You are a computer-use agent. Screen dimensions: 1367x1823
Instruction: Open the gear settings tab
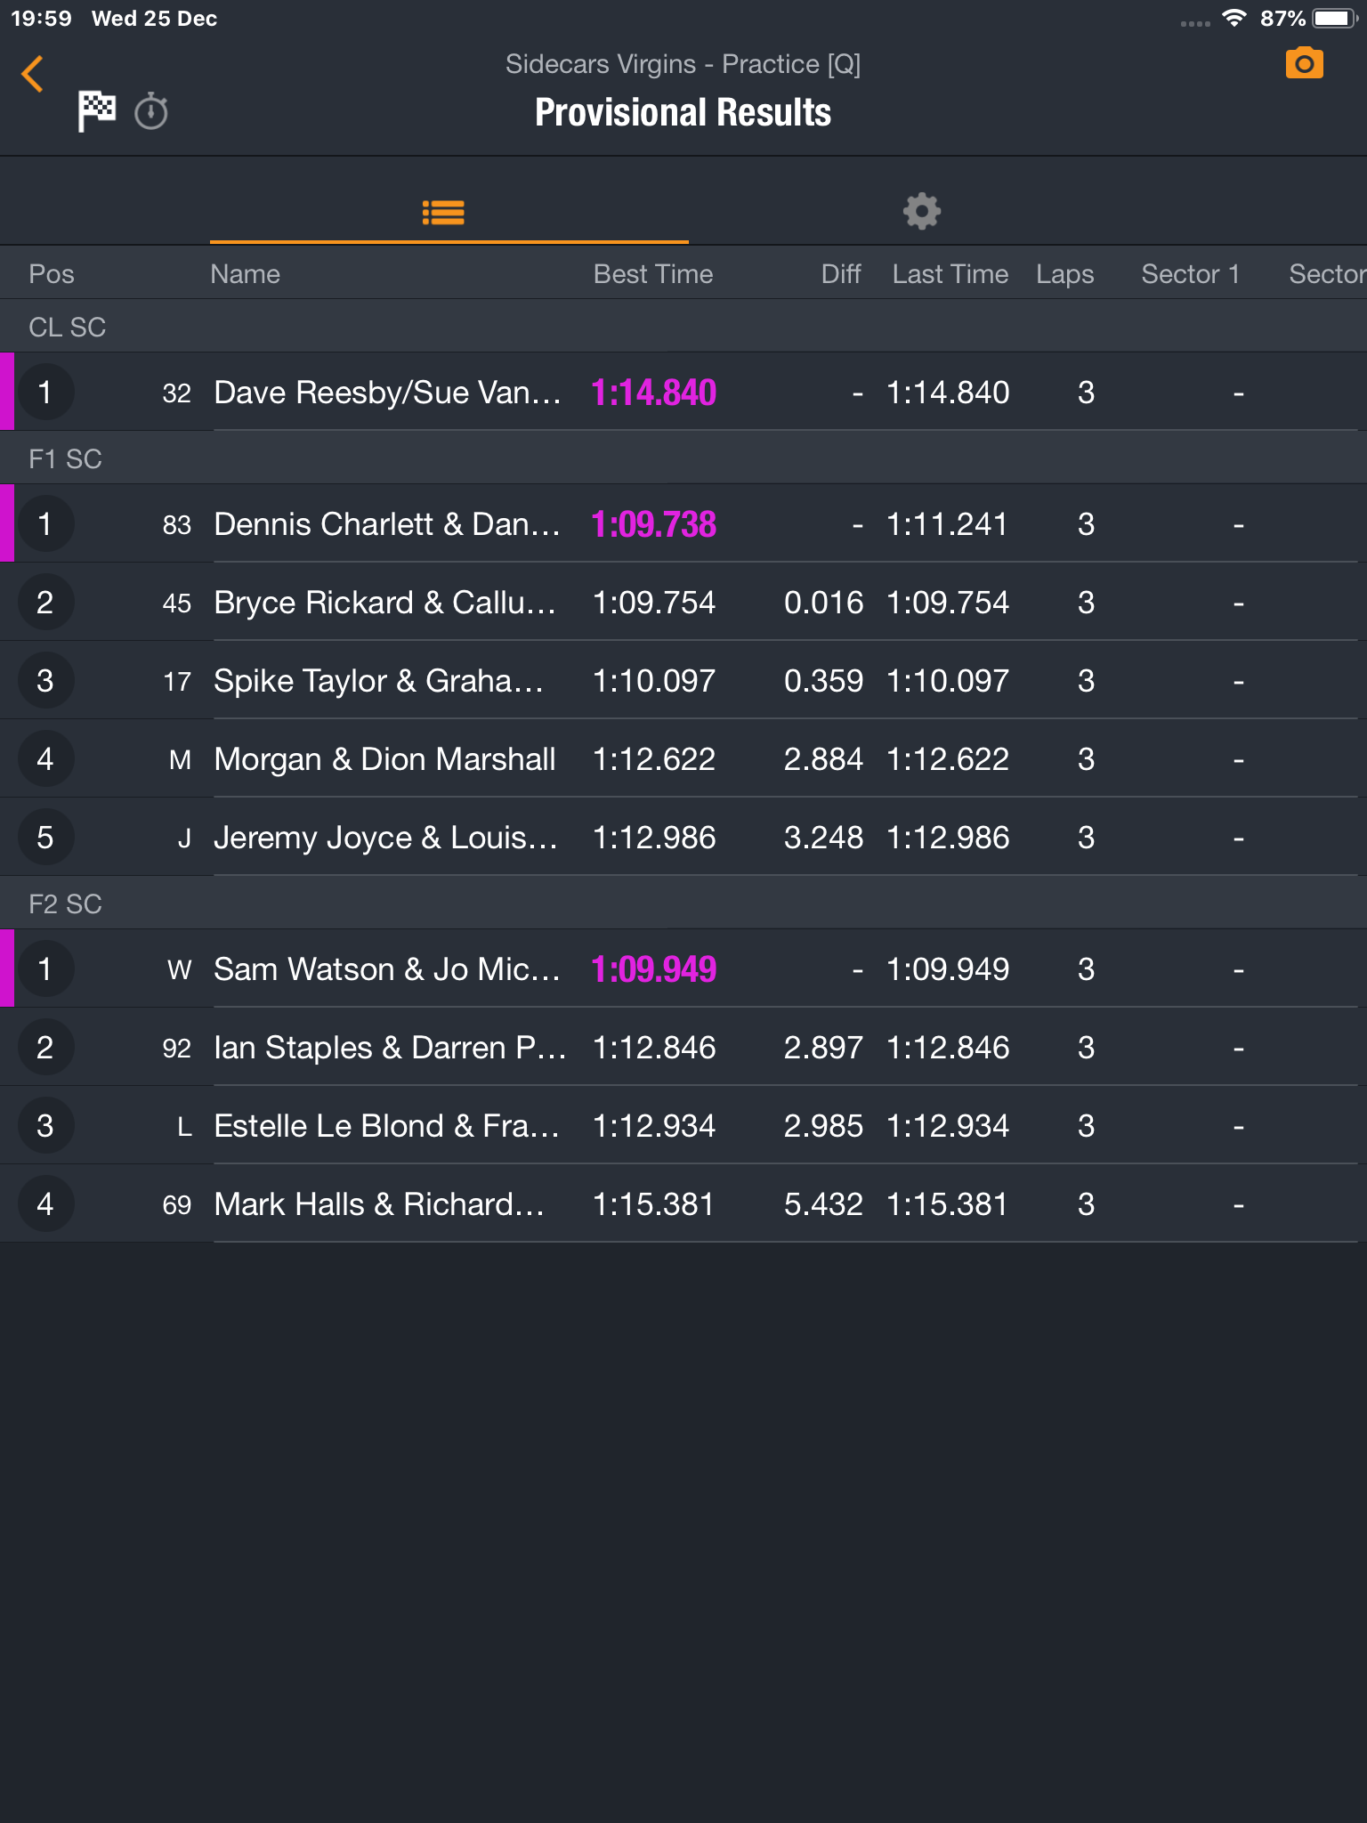(x=922, y=212)
